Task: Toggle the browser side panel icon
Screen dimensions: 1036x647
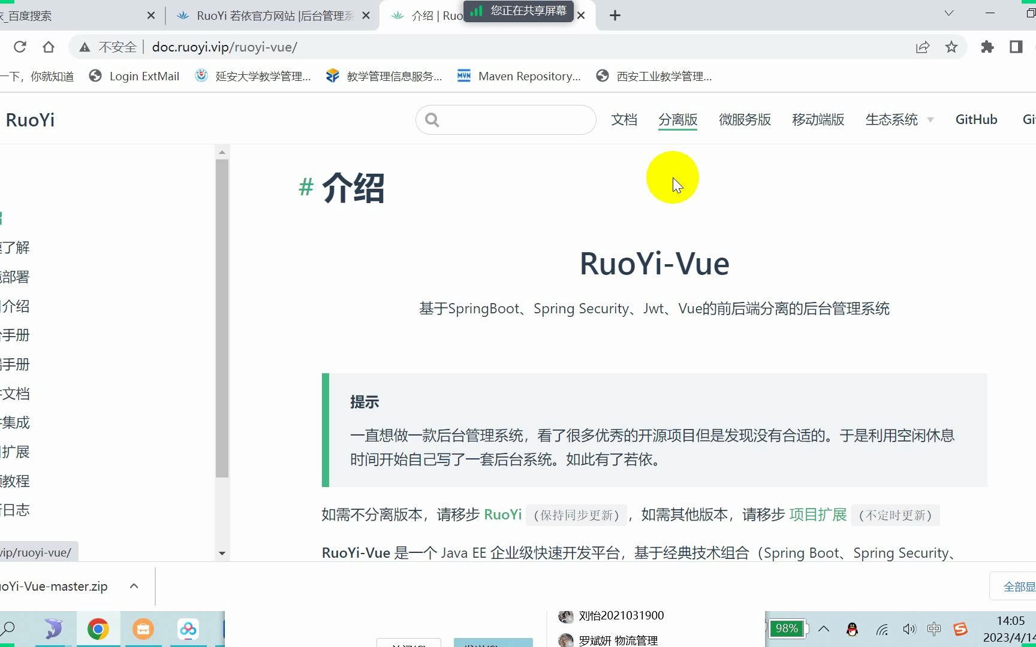Action: click(x=1016, y=47)
